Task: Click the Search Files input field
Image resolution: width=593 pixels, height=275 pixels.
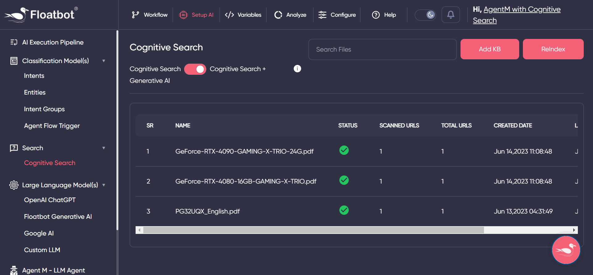Action: point(382,49)
